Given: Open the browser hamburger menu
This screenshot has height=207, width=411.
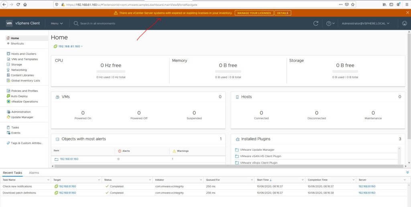Looking at the screenshot, I should pos(406,4).
